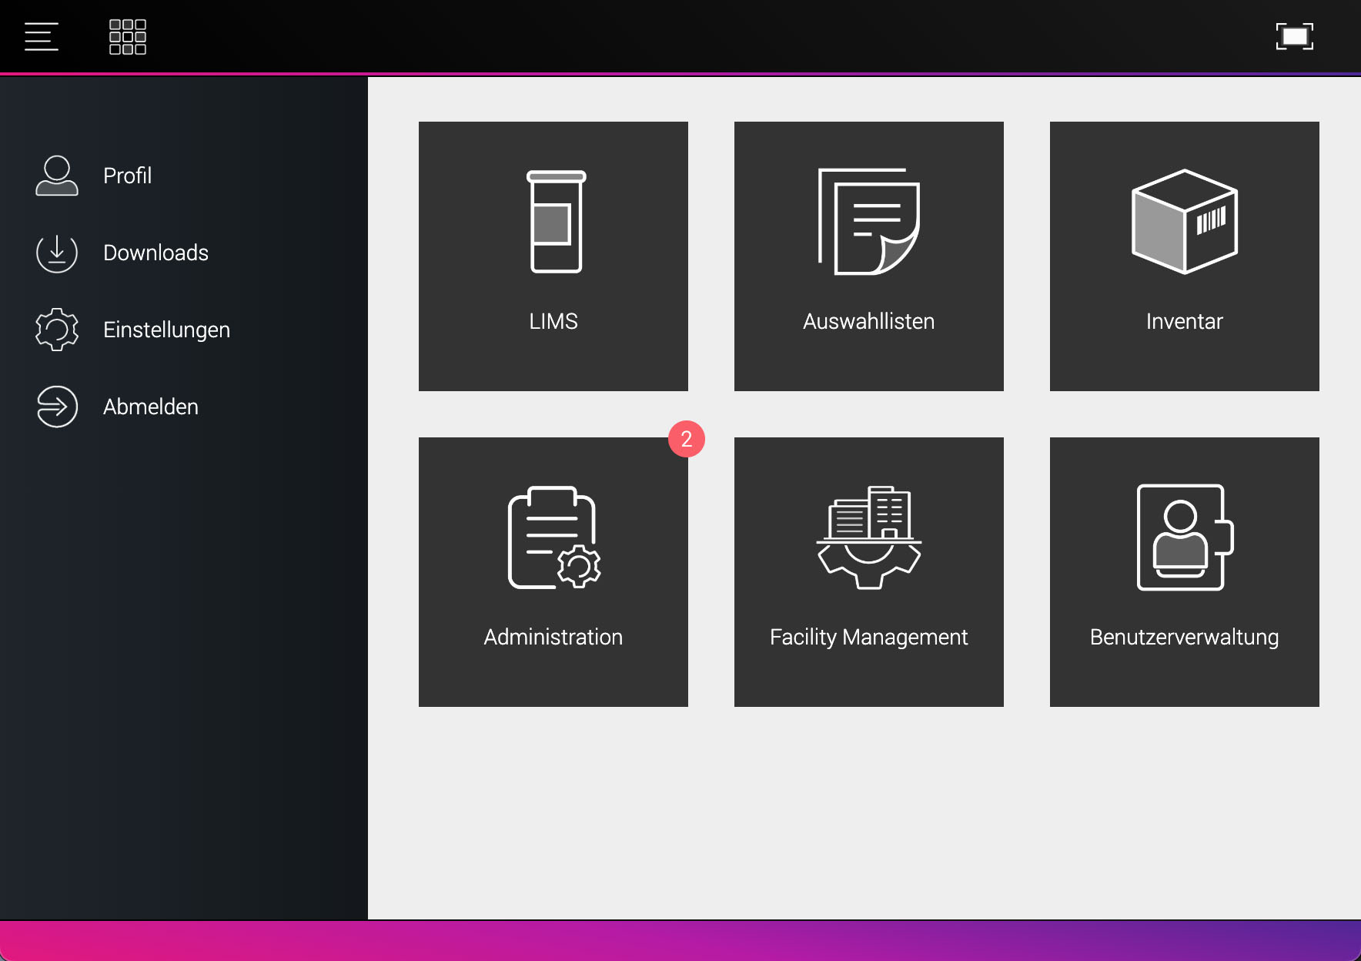1361x961 pixels.
Task: Click the Profil user silhouette icon
Action: 57,176
